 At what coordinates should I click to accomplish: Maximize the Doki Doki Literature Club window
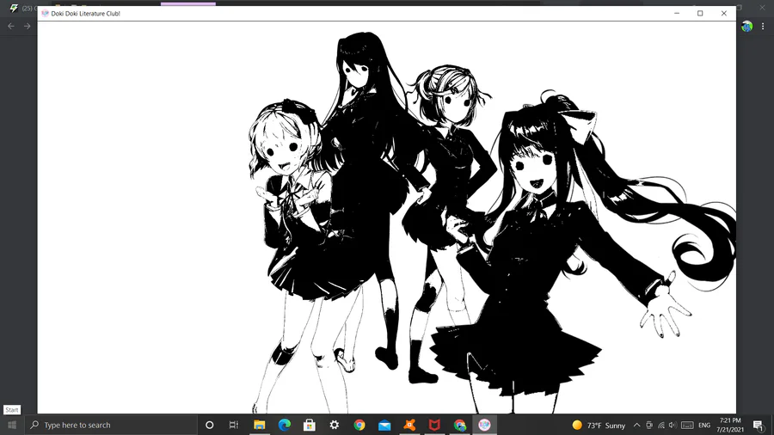700,13
